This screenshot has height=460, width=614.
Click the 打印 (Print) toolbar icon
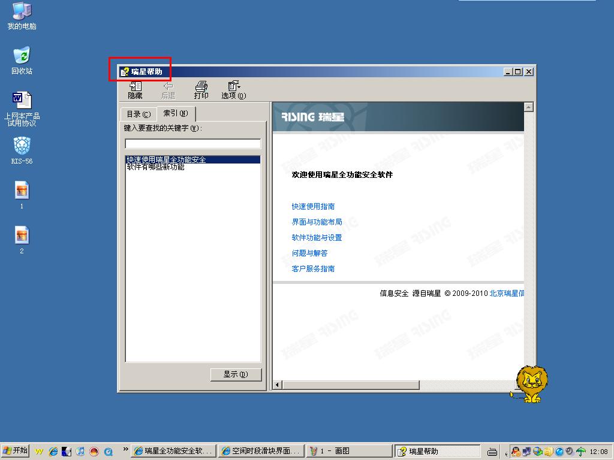(x=201, y=90)
